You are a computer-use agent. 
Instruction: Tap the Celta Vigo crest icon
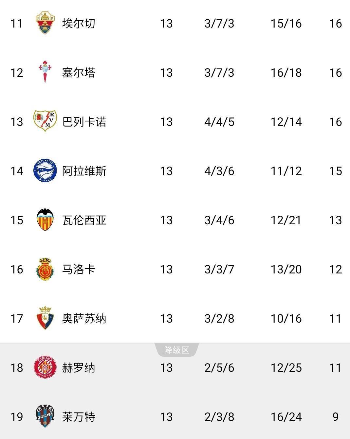click(45, 72)
